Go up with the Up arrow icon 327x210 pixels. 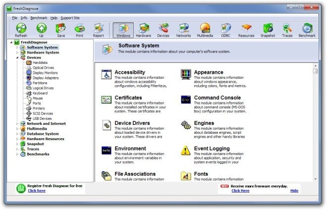coord(41,30)
